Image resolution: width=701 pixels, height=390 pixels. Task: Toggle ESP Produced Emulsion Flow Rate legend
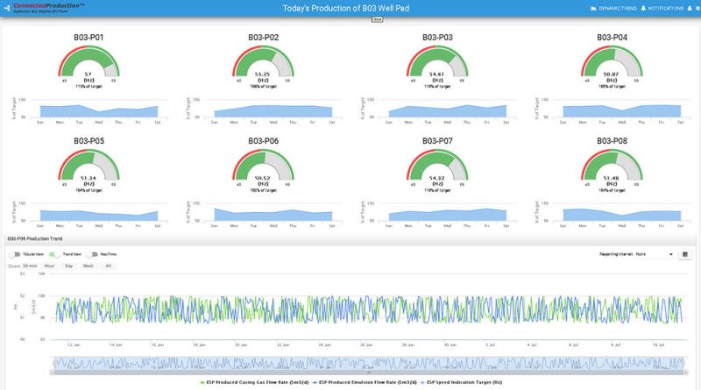pyautogui.click(x=365, y=382)
